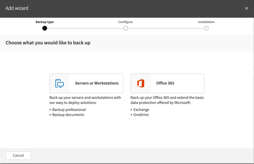Viewport: 254px width, 164px height.
Task: Cancel the Add wizard
Action: pyautogui.click(x=18, y=155)
